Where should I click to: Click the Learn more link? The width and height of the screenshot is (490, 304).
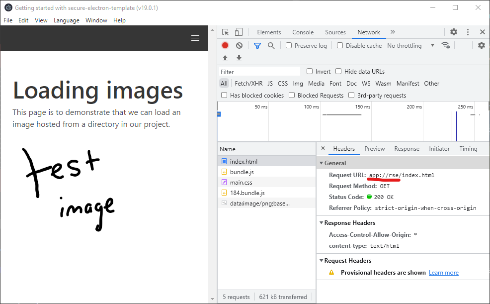pos(443,272)
